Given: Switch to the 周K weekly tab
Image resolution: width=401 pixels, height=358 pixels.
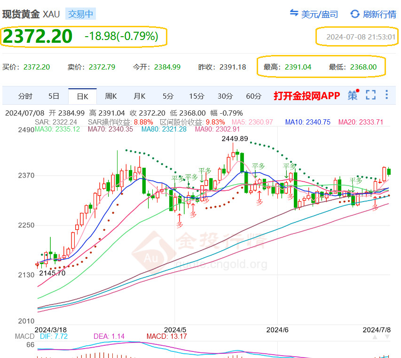Looking at the screenshot, I should (111, 96).
